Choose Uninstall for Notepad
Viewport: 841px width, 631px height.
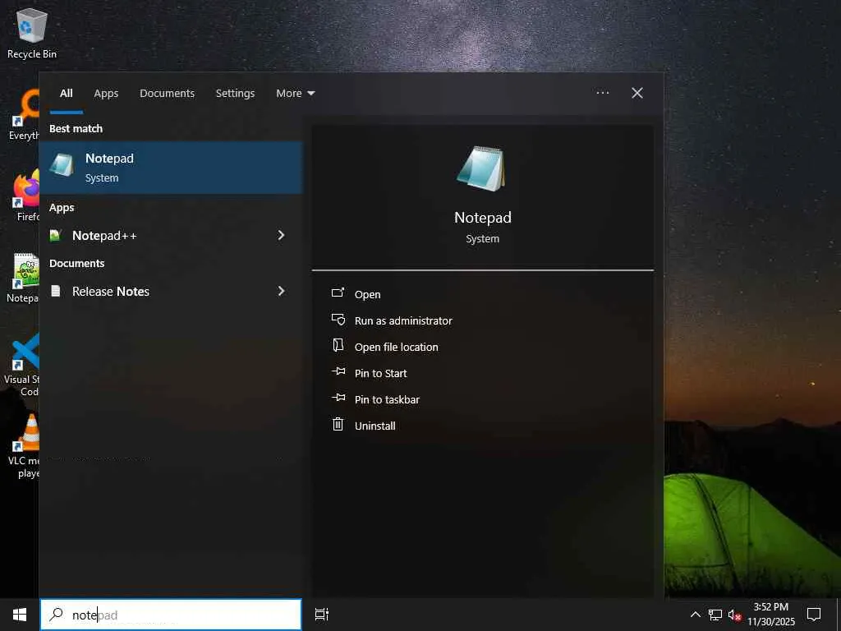pos(375,426)
